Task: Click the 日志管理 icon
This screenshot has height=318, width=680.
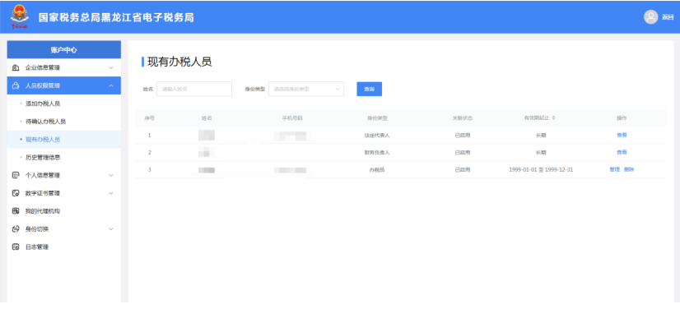Action: (x=16, y=247)
